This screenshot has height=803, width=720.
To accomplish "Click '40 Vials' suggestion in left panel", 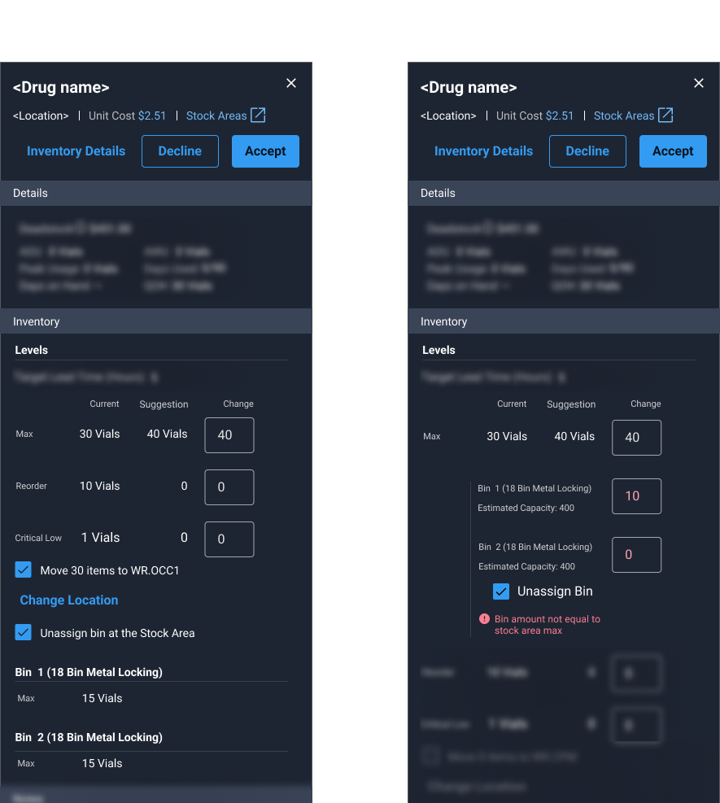I will (x=167, y=434).
